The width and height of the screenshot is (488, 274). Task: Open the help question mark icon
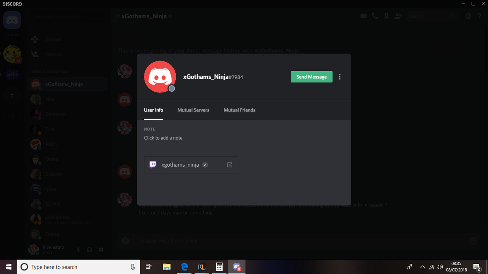[x=480, y=16]
